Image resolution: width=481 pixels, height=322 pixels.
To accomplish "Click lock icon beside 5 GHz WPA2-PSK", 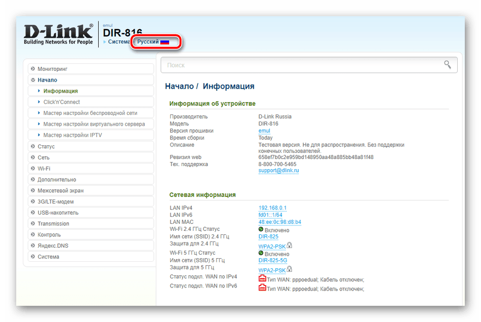I will (x=289, y=269).
